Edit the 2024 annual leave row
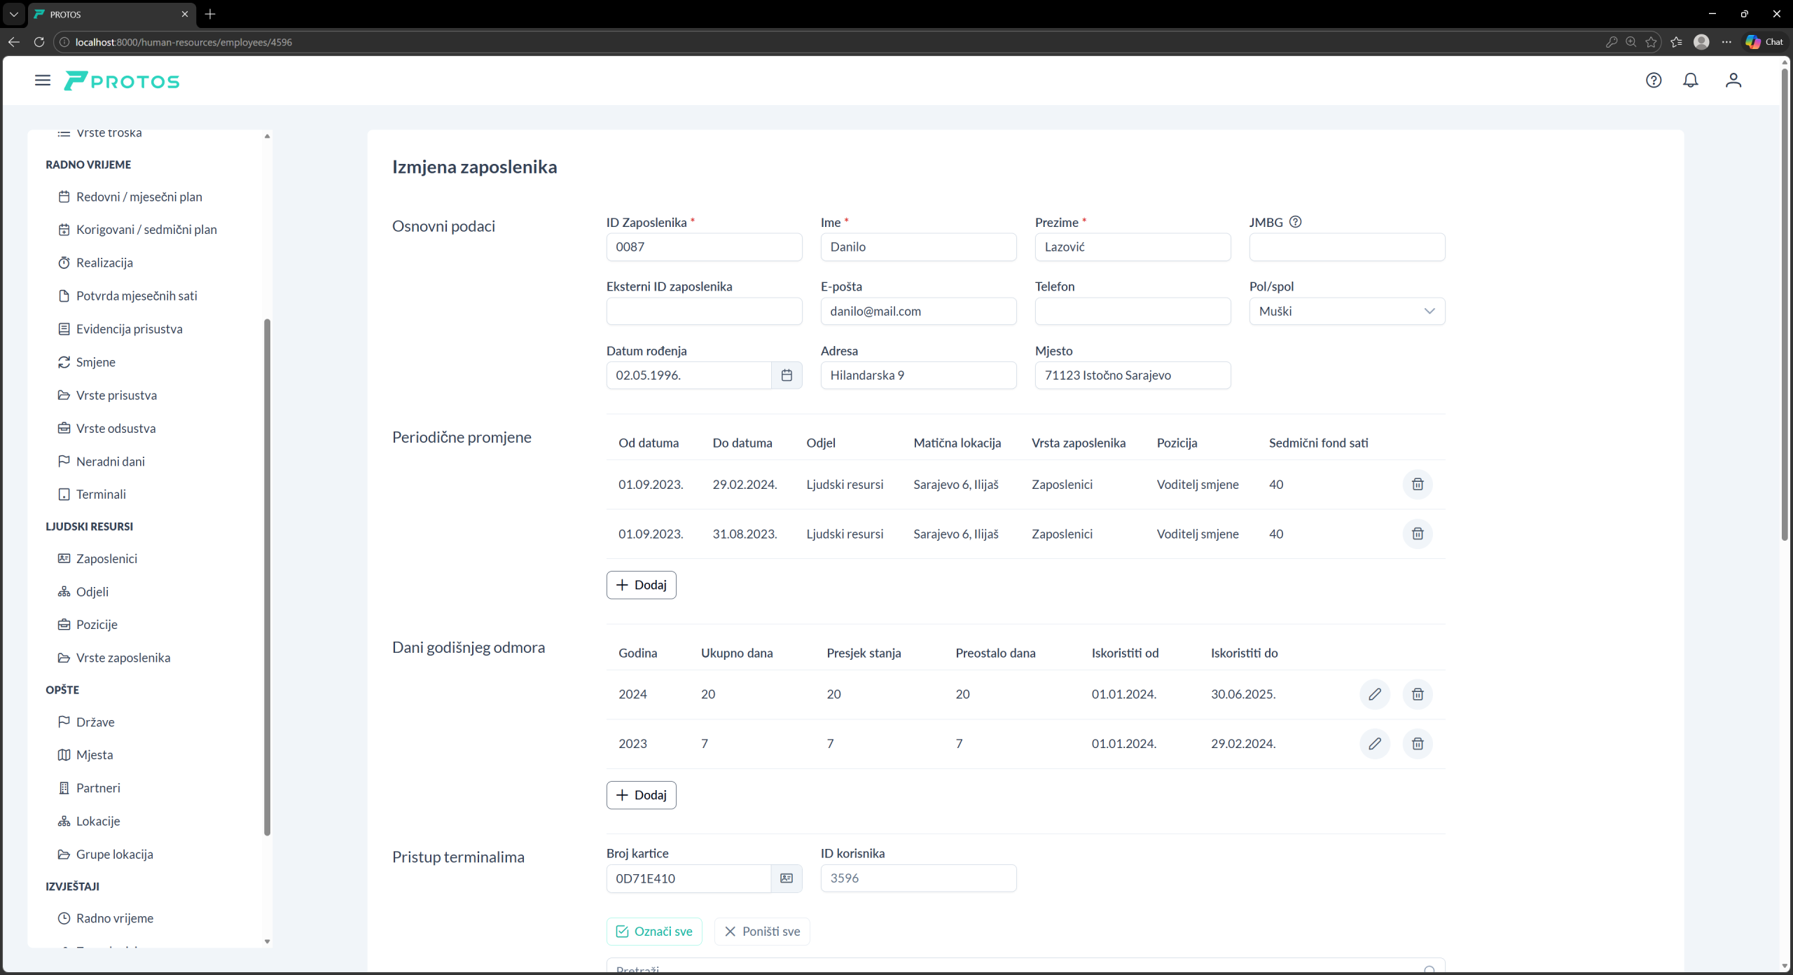Image resolution: width=1793 pixels, height=975 pixels. (x=1374, y=694)
